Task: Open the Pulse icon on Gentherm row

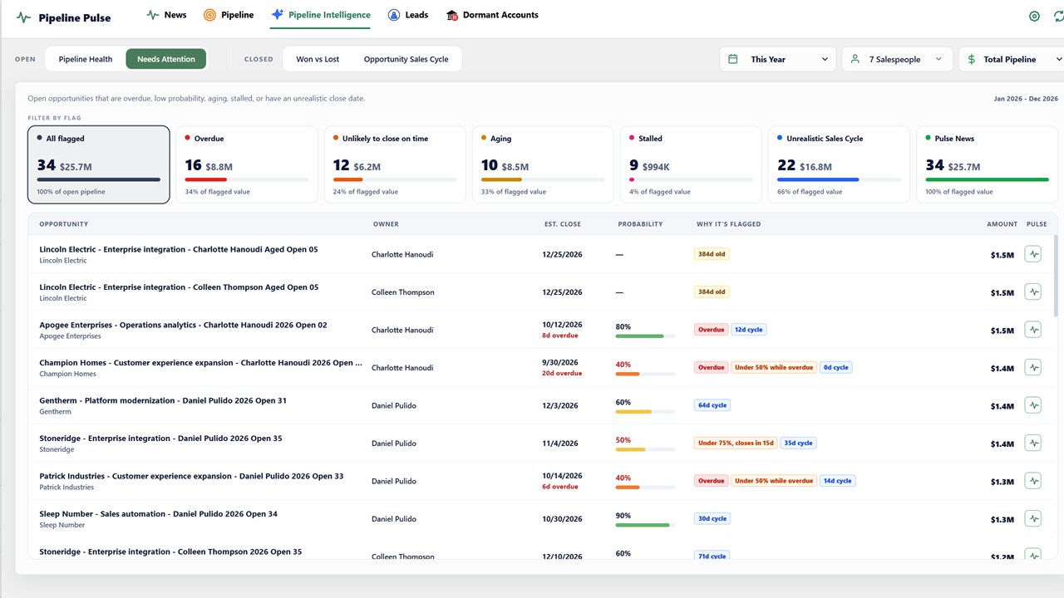Action: click(x=1033, y=405)
